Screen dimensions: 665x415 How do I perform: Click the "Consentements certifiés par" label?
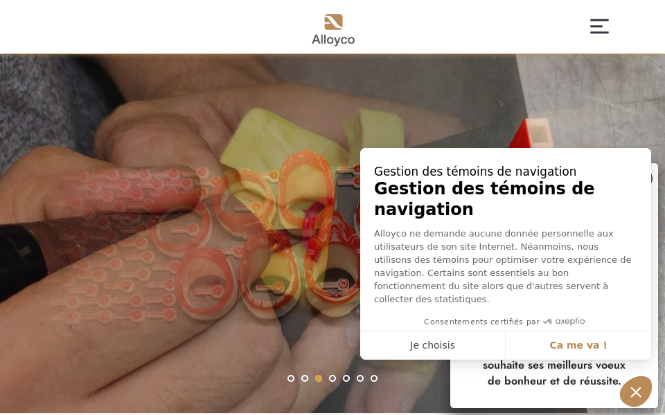(481, 322)
